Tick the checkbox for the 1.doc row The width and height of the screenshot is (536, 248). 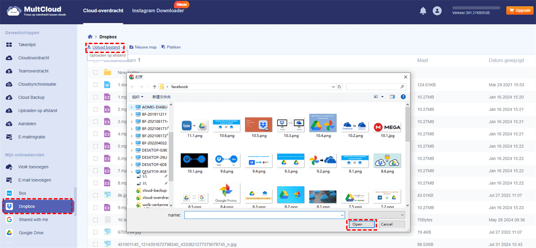coord(95,85)
